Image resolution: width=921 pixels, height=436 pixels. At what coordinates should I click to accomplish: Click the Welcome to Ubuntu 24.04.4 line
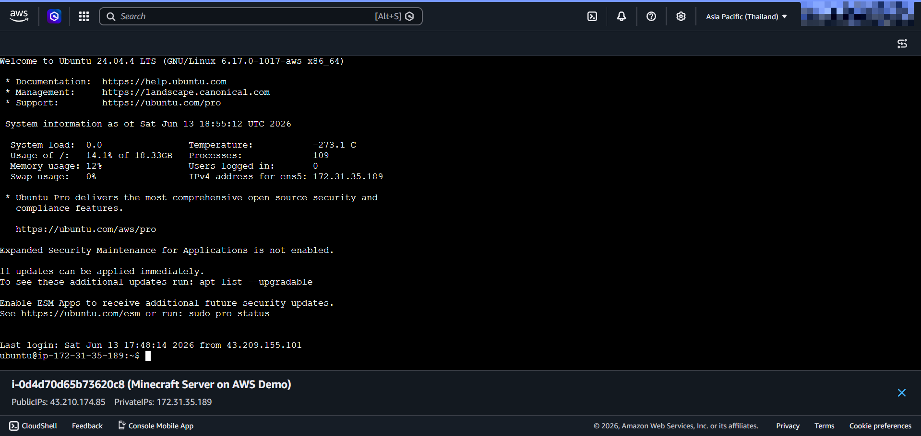pyautogui.click(x=172, y=61)
